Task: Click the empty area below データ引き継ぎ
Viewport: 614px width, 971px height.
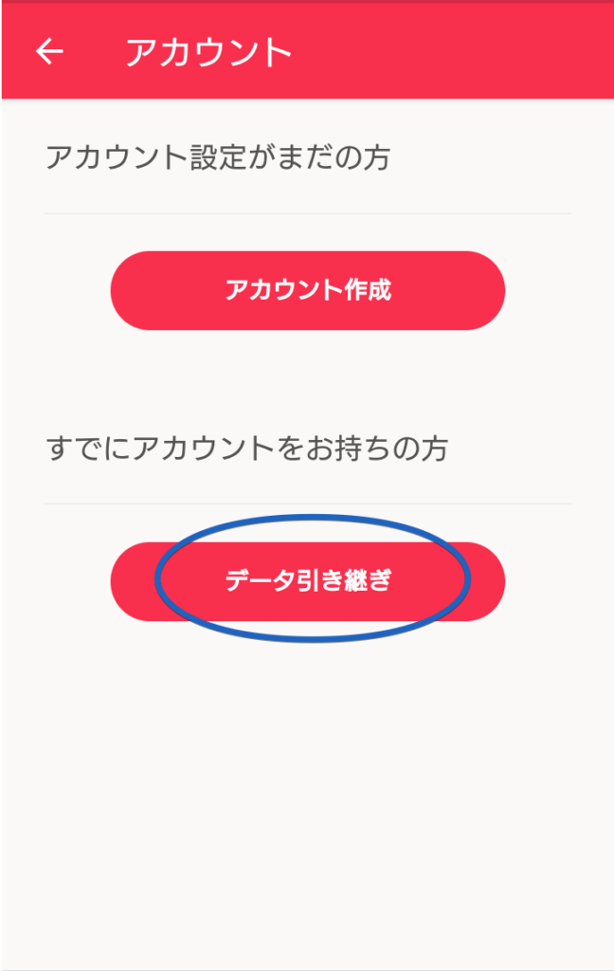Action: click(308, 798)
